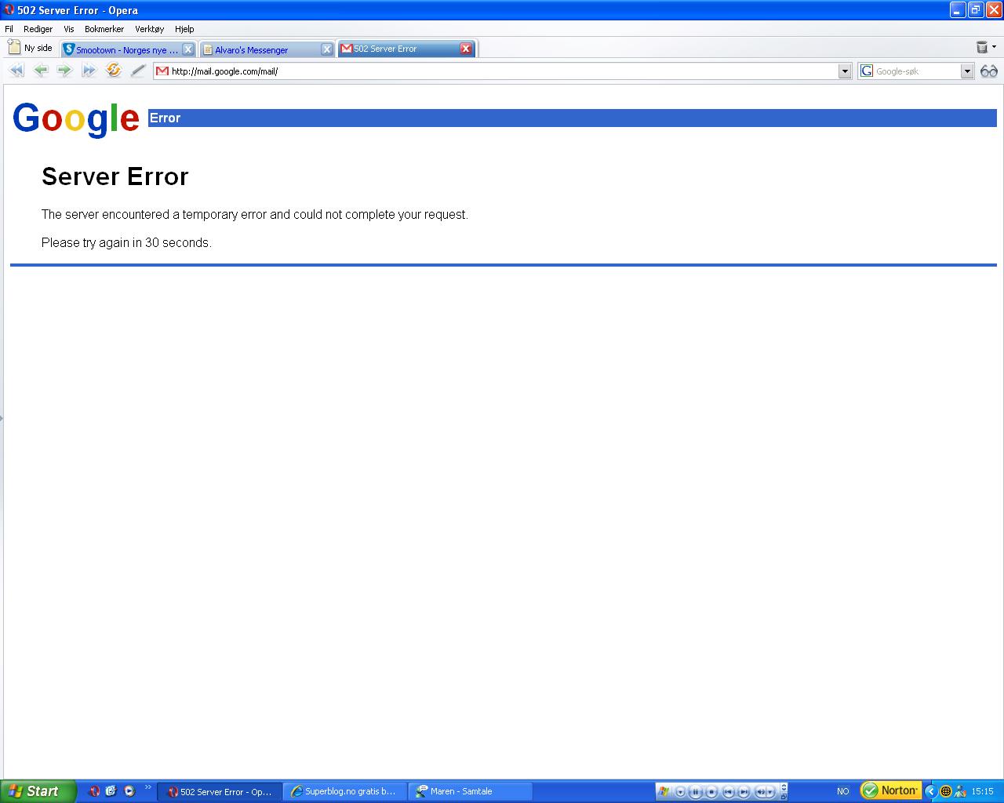Expand hidden system tray icons
The width and height of the screenshot is (1004, 803).
coord(931,791)
